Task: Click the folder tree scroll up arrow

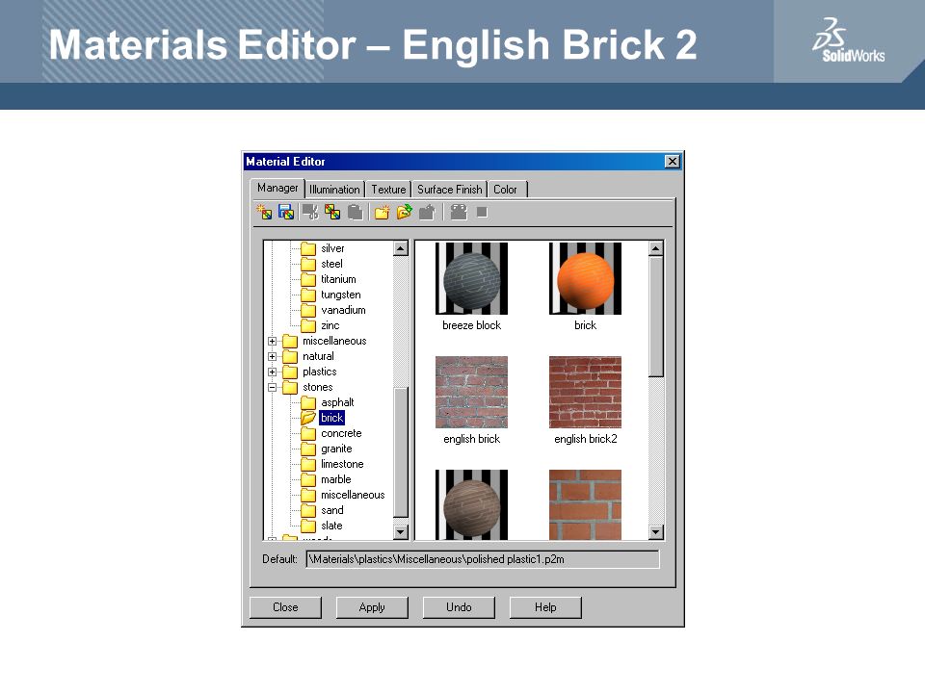Action: (401, 248)
